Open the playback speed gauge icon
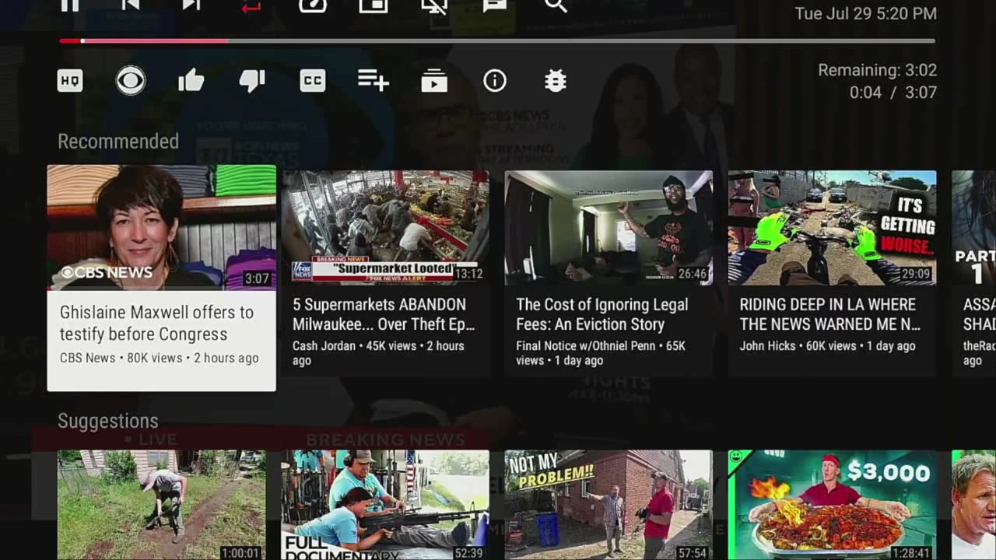996x560 pixels. (313, 5)
